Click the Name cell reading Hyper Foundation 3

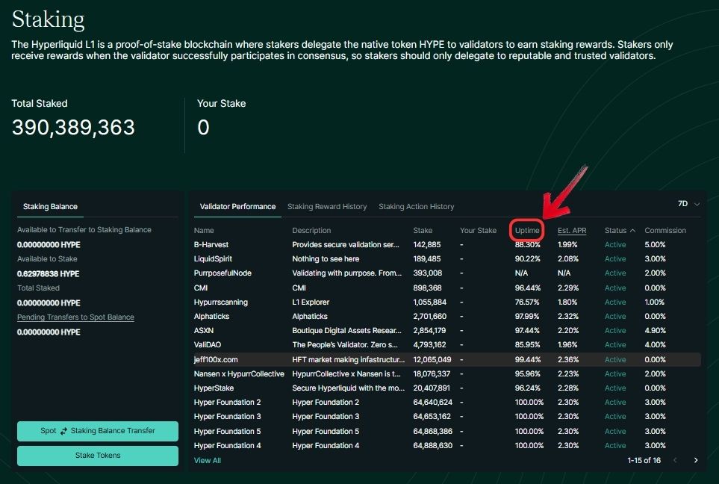point(228,417)
